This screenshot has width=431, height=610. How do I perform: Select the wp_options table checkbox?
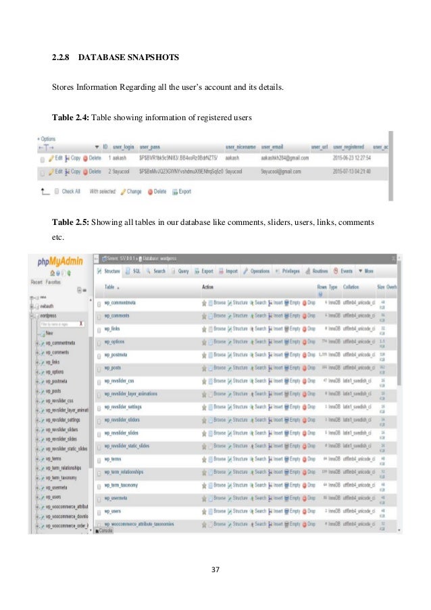click(x=99, y=342)
